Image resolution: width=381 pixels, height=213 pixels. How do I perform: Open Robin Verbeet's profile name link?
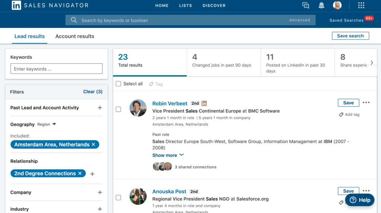tap(170, 103)
